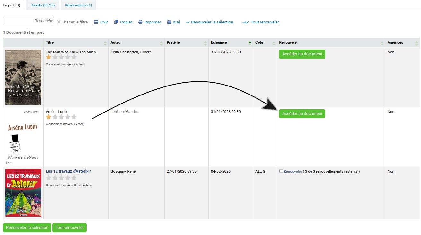Viewport: 421px width, 235px height.
Task: Focus the Recherche search field
Action: [28, 21]
